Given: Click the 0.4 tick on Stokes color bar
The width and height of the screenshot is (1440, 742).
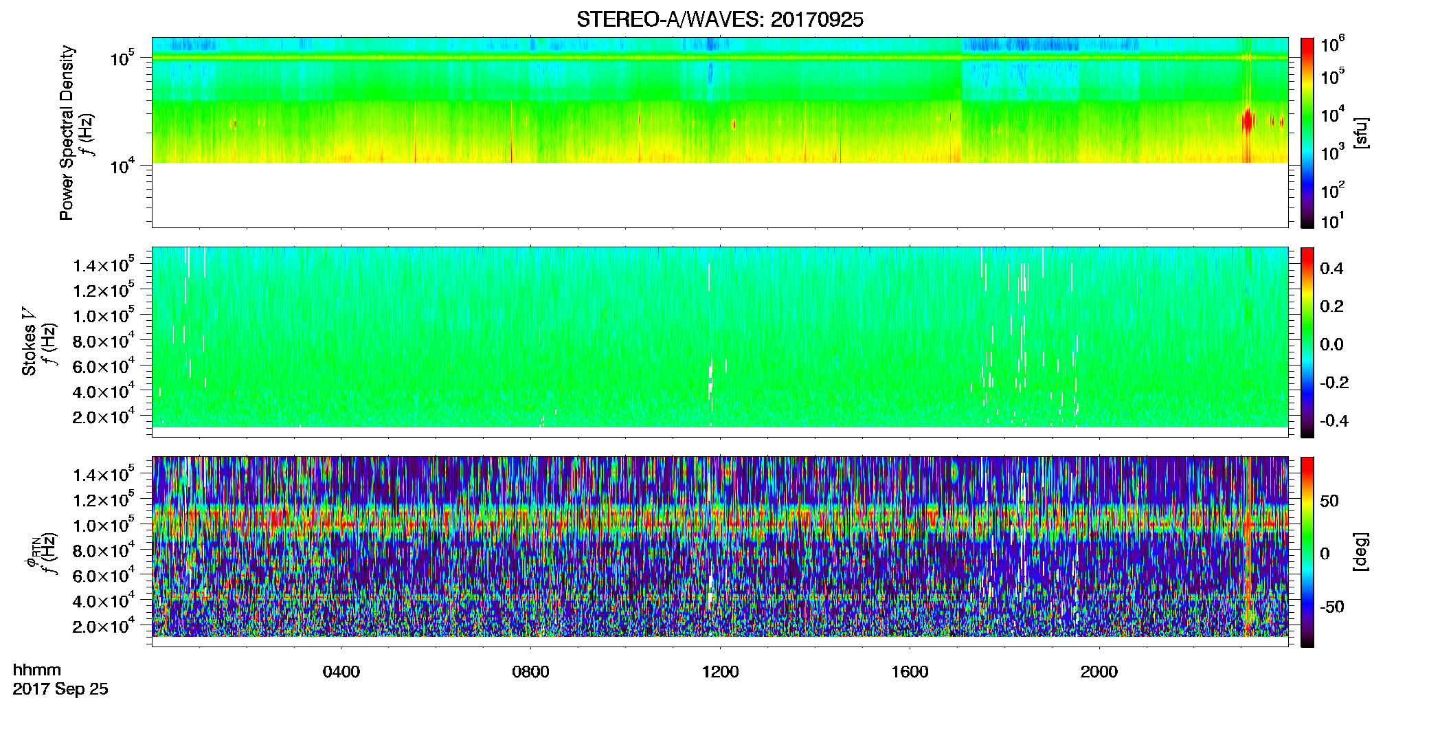Looking at the screenshot, I should tap(1331, 269).
